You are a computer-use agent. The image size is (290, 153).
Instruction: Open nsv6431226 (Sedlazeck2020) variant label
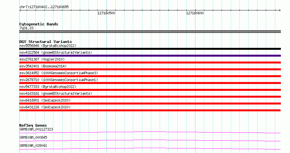[45, 107]
